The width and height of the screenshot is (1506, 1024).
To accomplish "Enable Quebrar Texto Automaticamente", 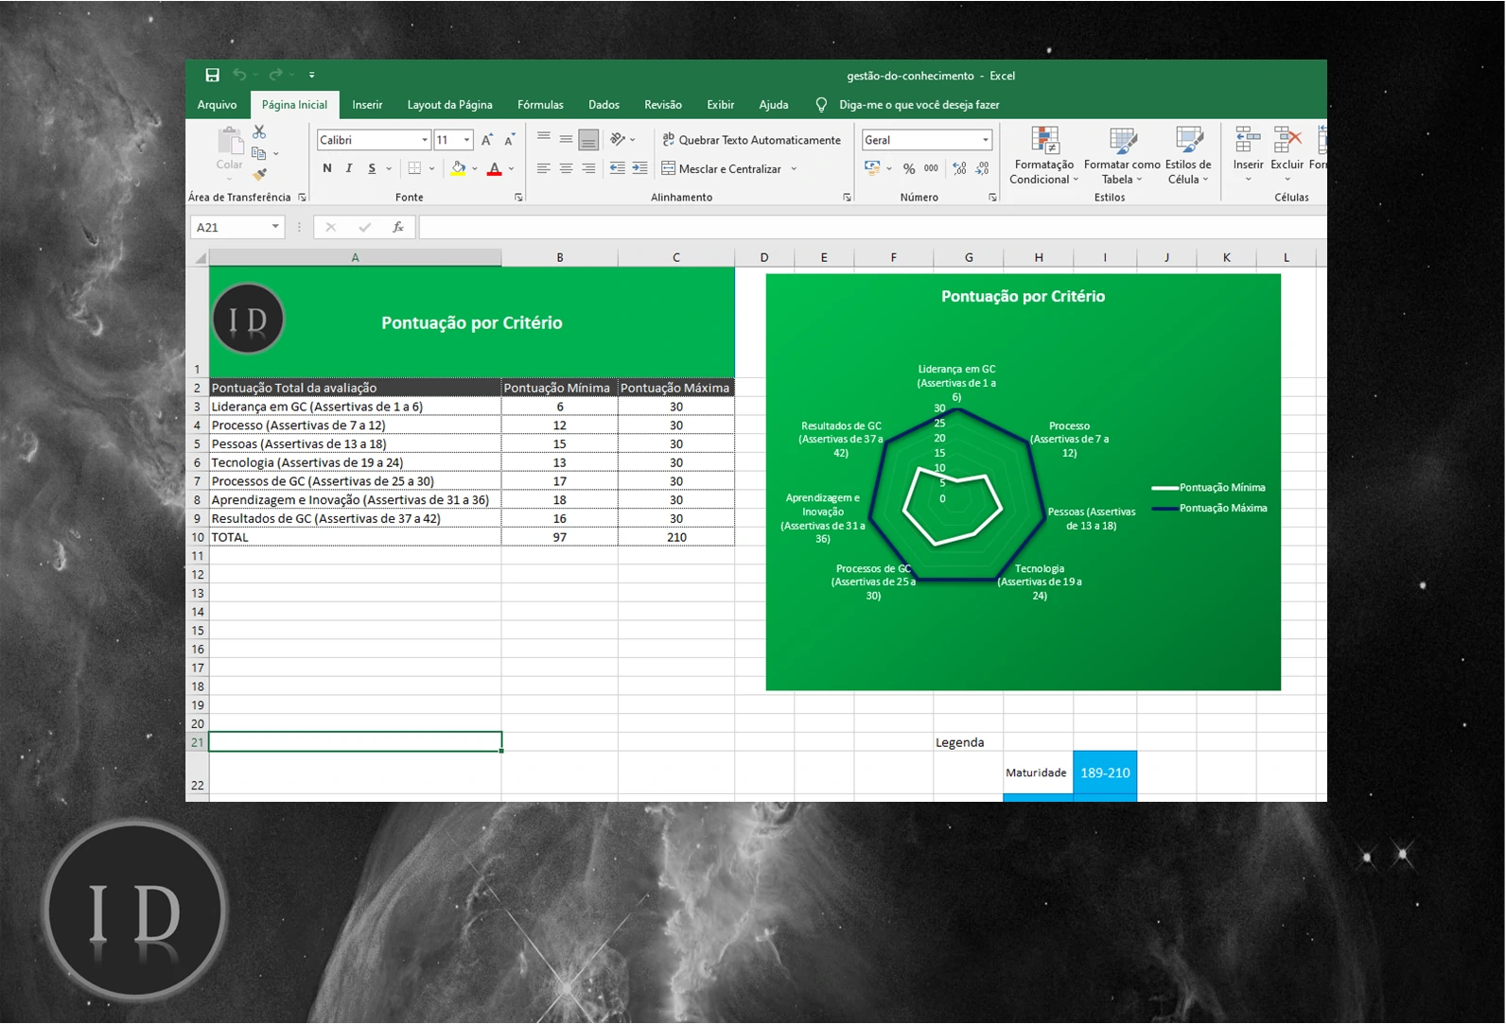I will pyautogui.click(x=751, y=140).
